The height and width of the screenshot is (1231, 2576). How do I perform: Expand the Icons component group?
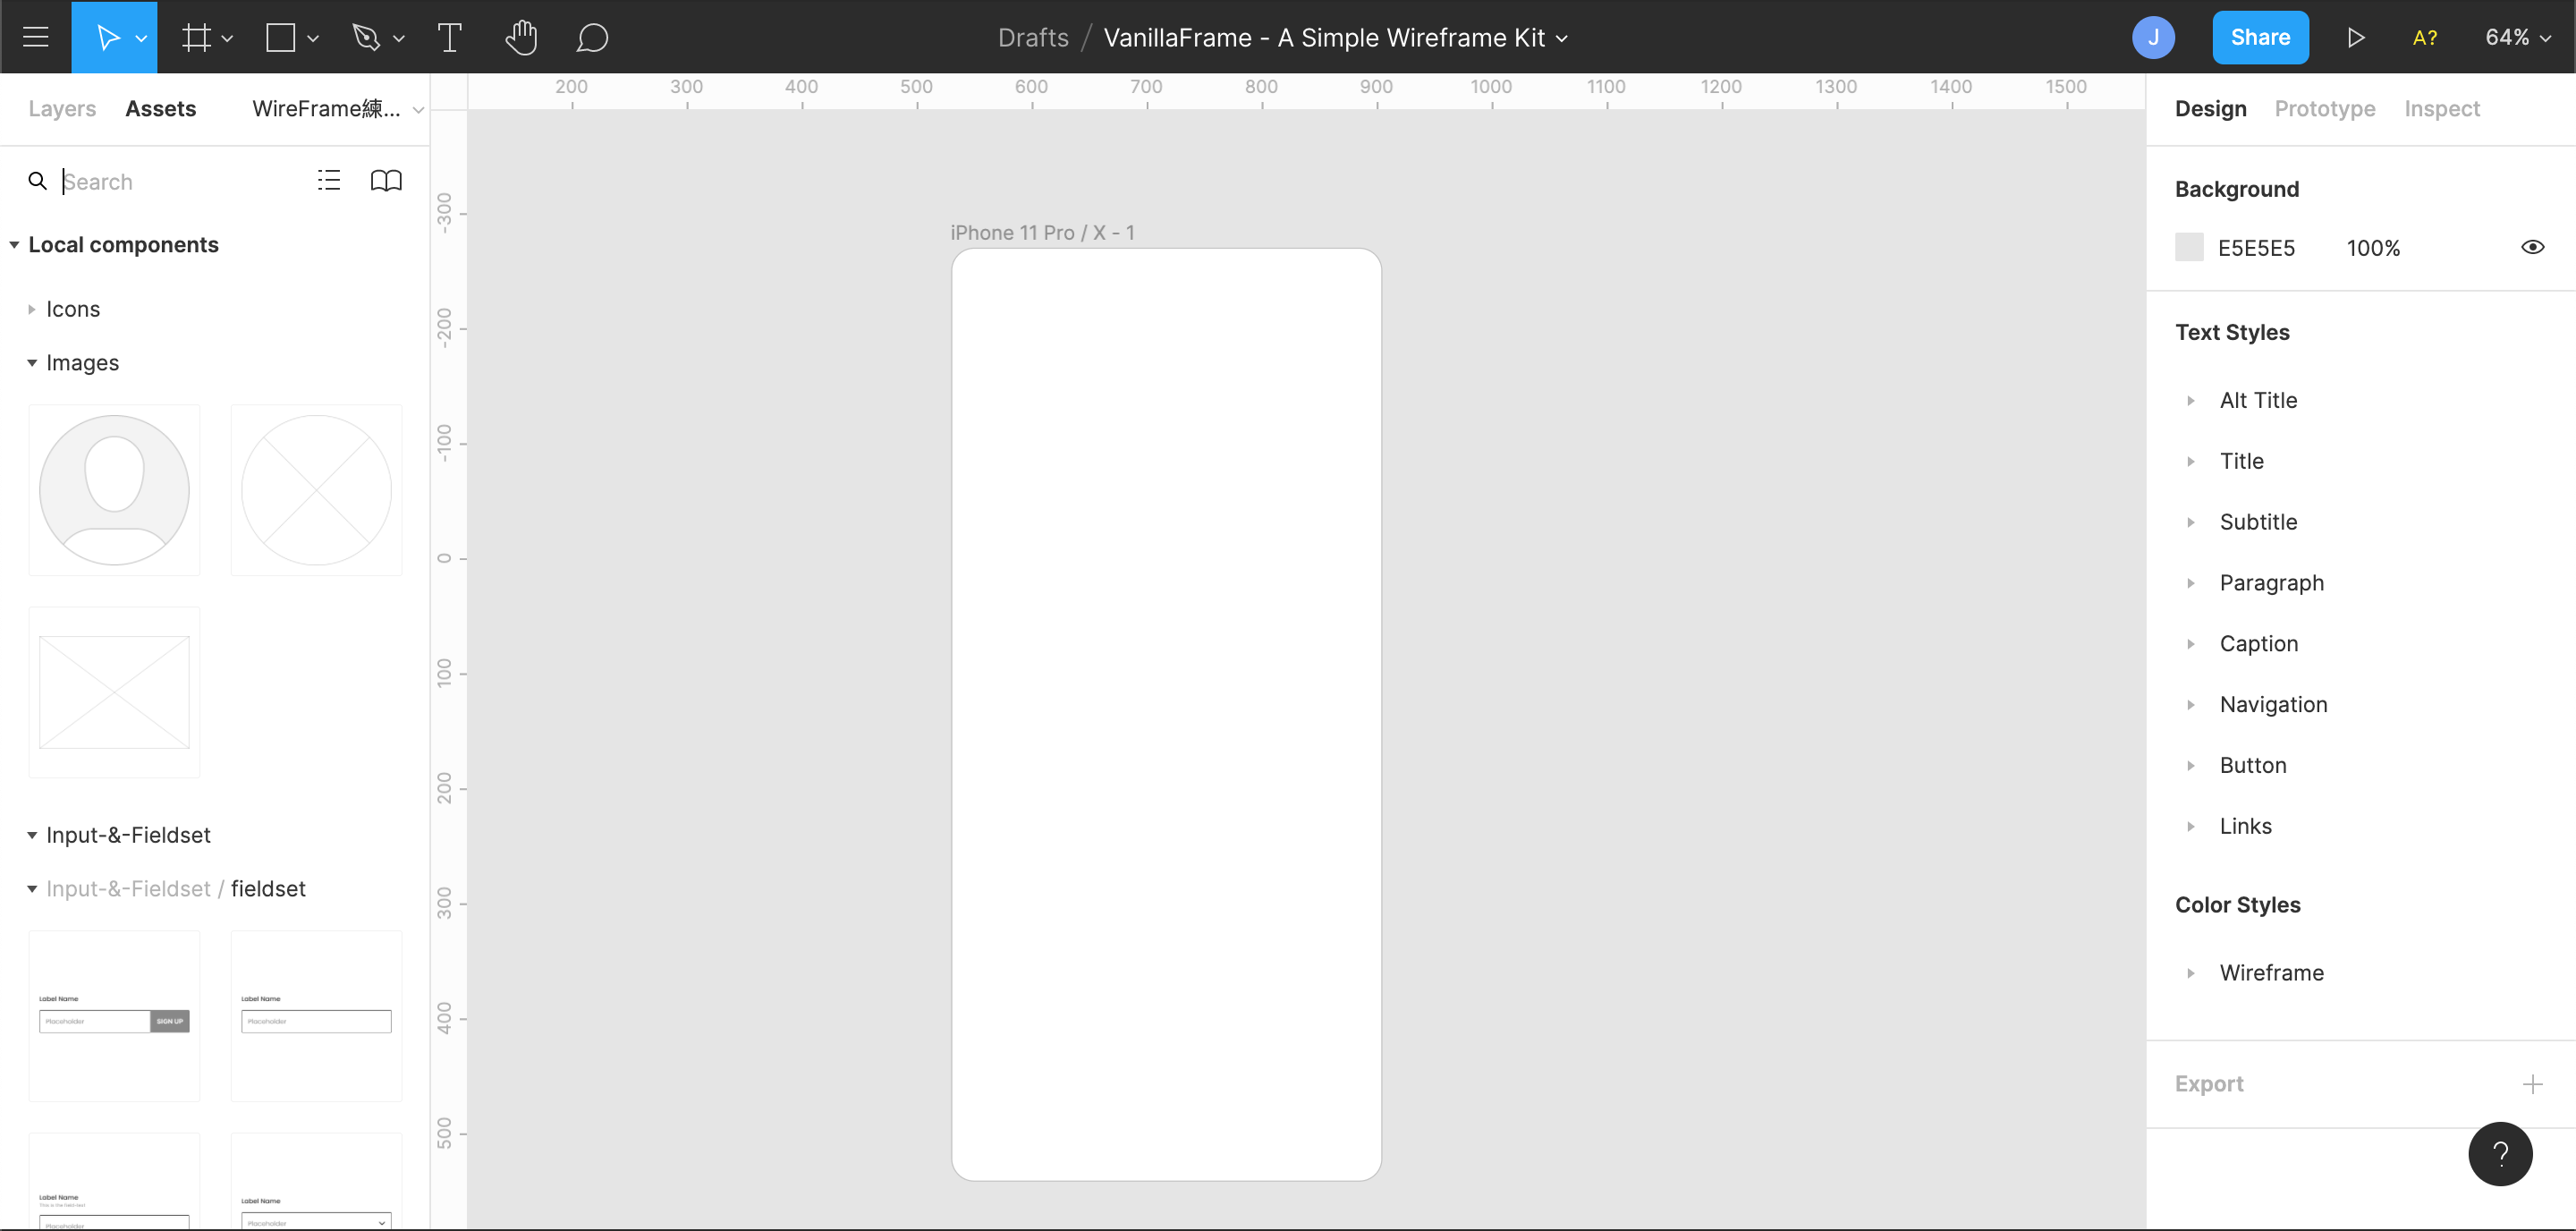32,310
